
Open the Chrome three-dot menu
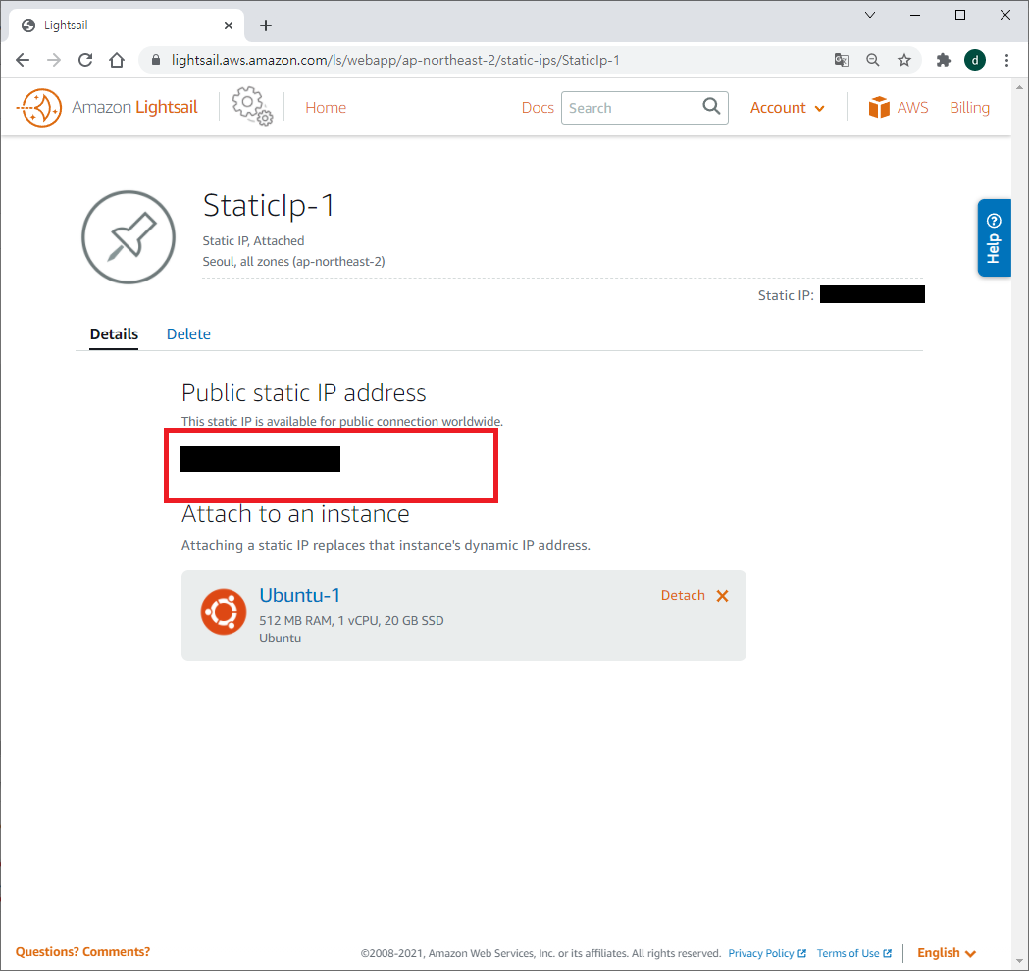pyautogui.click(x=1006, y=61)
